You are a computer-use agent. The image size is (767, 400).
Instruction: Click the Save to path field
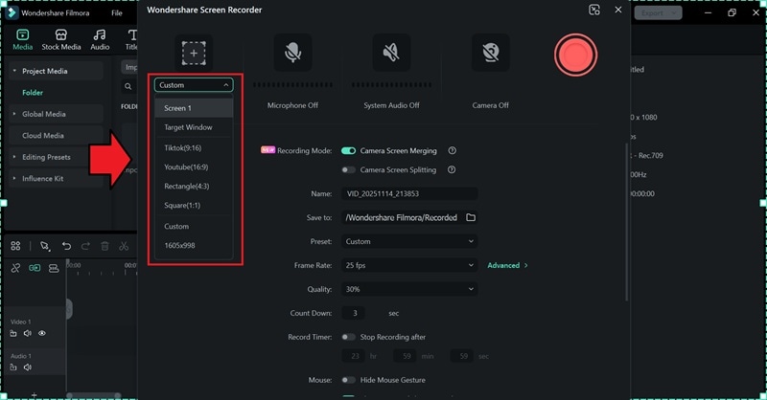[x=403, y=217]
